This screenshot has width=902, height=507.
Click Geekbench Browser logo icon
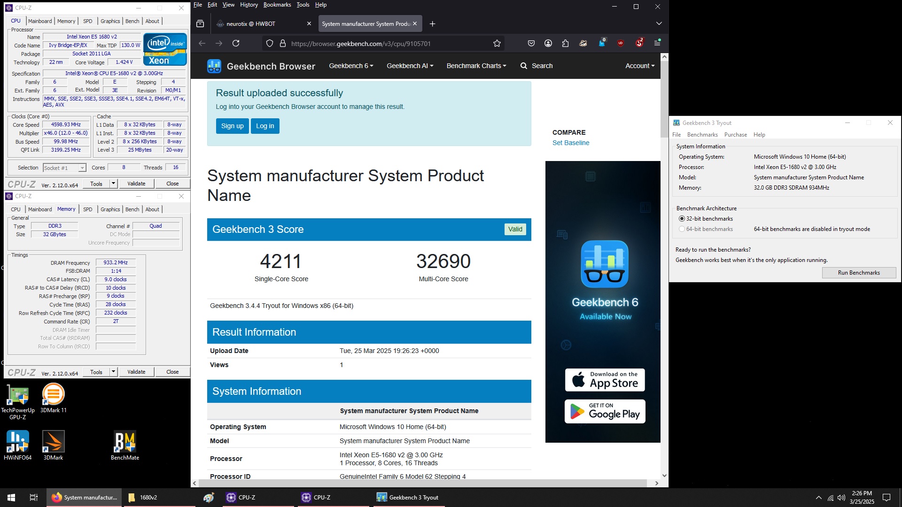tap(214, 66)
